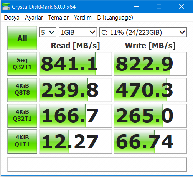Viewport: 193px width, 177px height.
Task: Start the 4KiB Q32T1 benchmark
Action: click(x=22, y=116)
